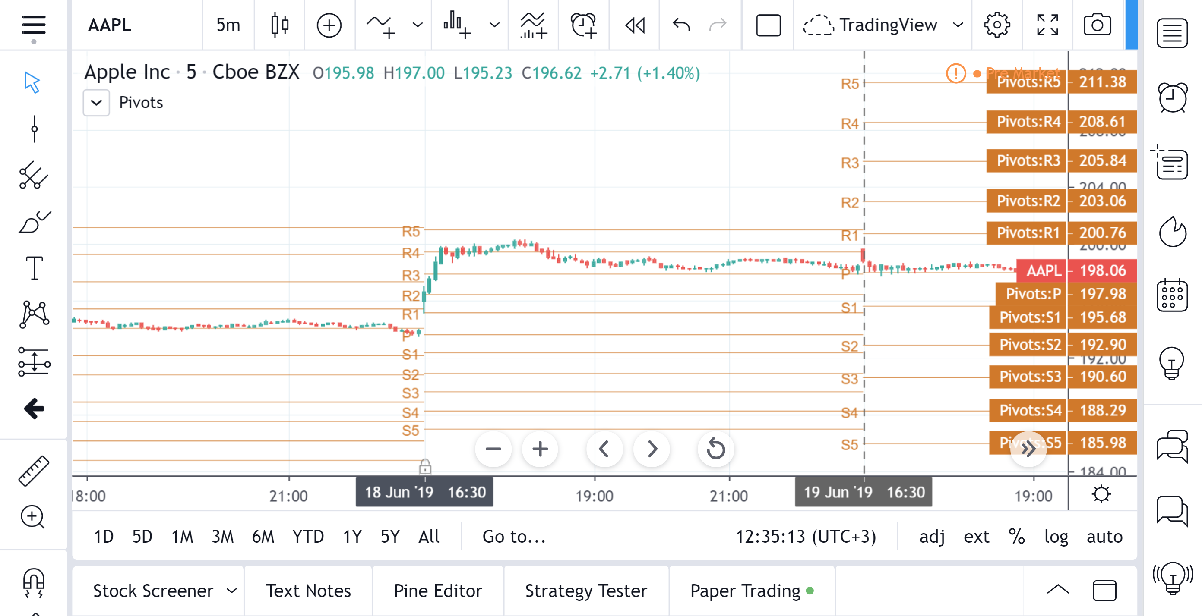The image size is (1202, 616).
Task: Open the TradingView layout dropdown
Action: point(958,25)
